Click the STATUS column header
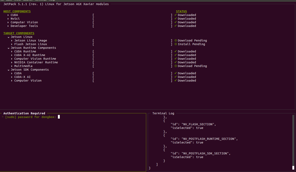Image resolution: width=296 pixels, height=172 pixels. [x=181, y=11]
